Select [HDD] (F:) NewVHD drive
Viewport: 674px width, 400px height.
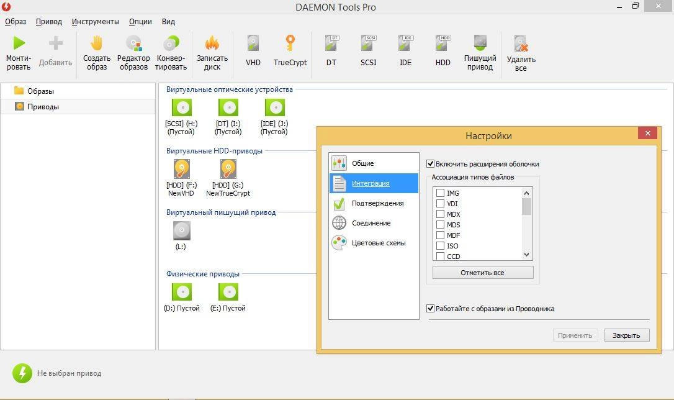[181, 178]
